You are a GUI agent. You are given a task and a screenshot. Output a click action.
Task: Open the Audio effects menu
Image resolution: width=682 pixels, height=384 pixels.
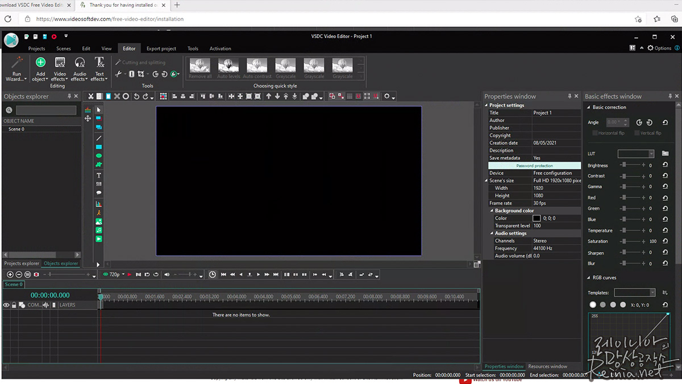(x=80, y=69)
